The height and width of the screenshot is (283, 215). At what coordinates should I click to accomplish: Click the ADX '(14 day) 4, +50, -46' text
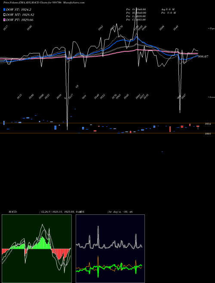(120, 212)
